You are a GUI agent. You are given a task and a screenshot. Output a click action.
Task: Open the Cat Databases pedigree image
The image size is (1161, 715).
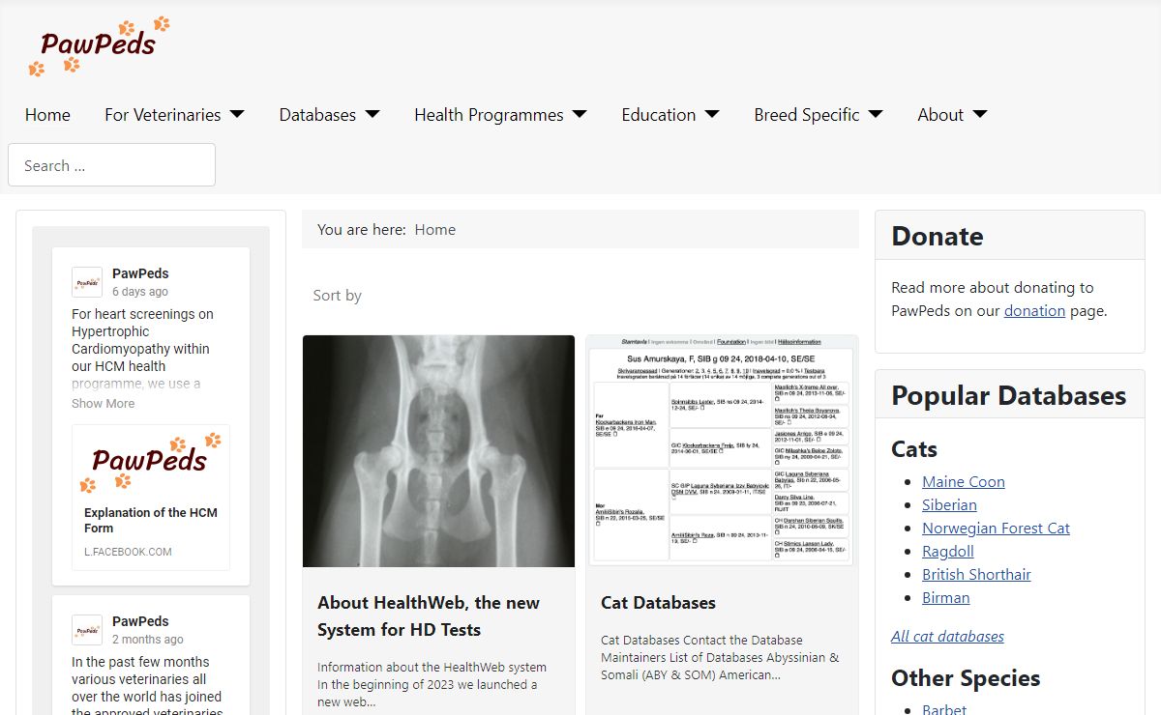(722, 450)
